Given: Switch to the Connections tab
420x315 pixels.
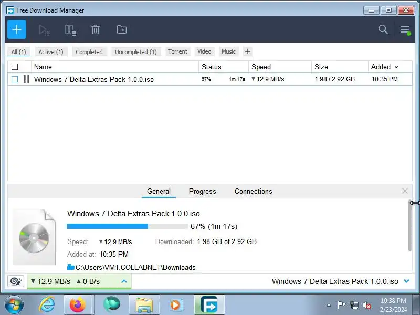Looking at the screenshot, I should point(254,191).
